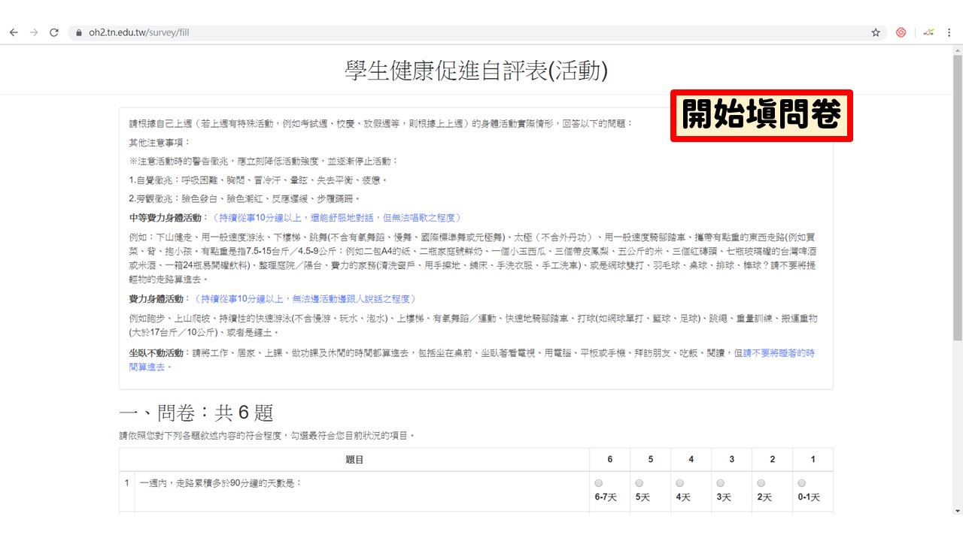Viewport: 963px width, 541px height.
Task: Go back using the browser back arrow
Action: coord(13,32)
